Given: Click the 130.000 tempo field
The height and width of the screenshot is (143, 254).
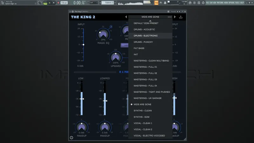Looking at the screenshot, I should 64,3.
